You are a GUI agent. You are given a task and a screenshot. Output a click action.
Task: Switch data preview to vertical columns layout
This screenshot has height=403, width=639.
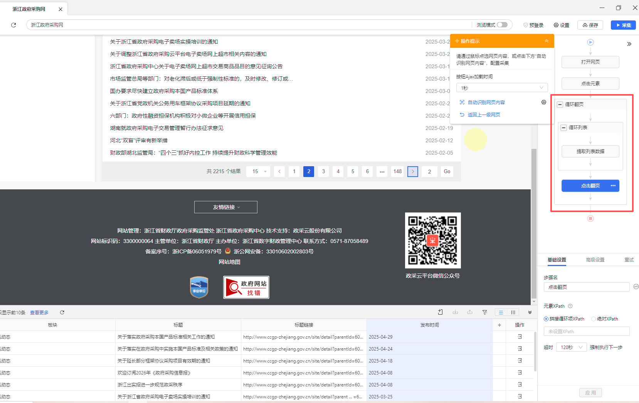[513, 312]
